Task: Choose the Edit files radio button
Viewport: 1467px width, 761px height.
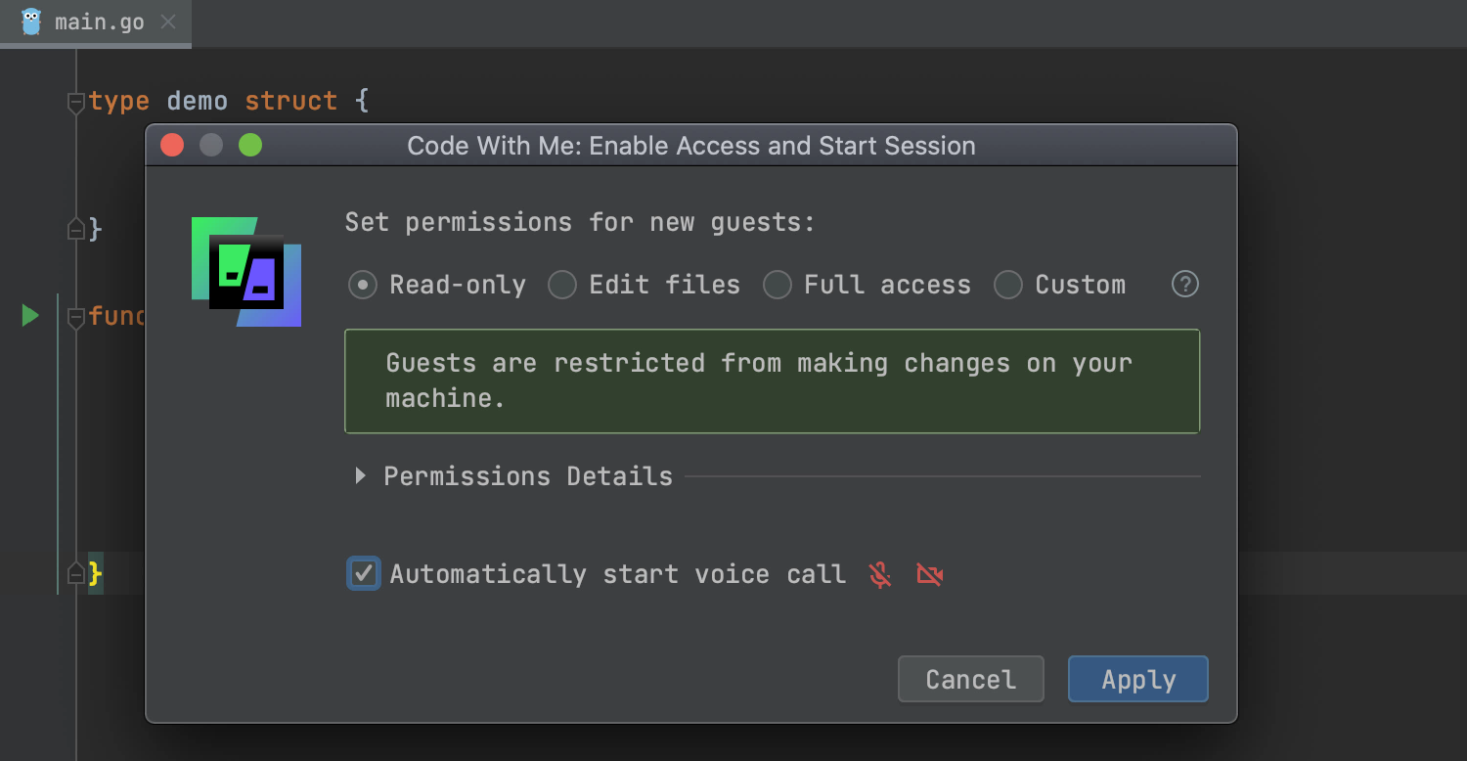Action: 562,286
